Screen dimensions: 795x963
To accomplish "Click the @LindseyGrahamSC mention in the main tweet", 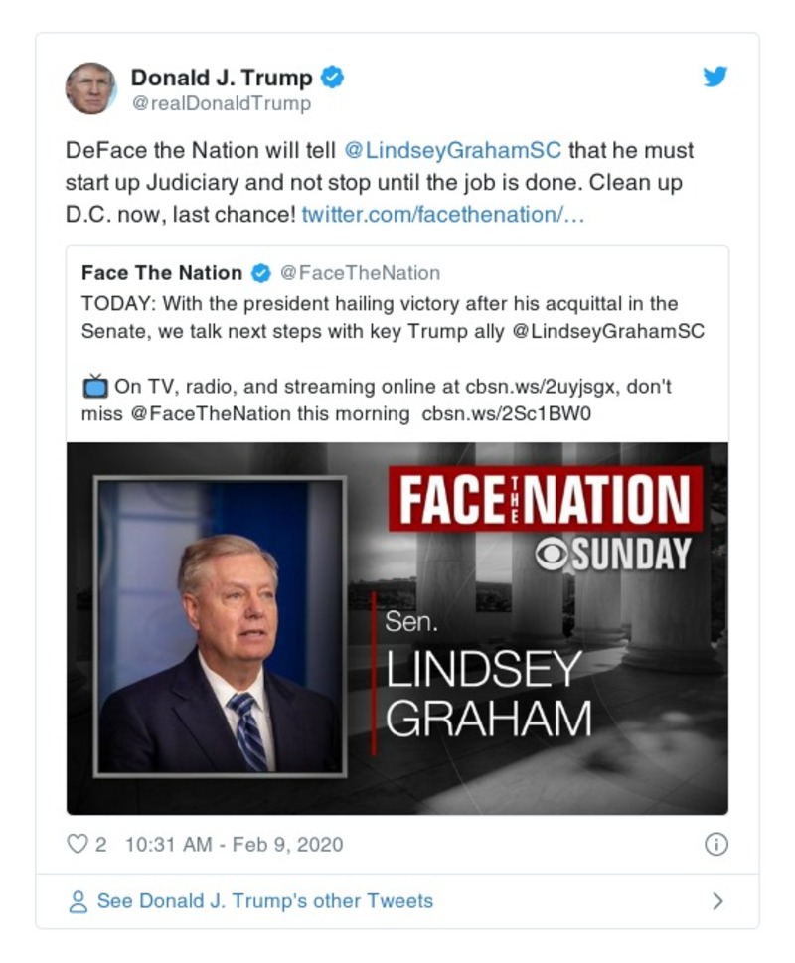I will (x=452, y=151).
